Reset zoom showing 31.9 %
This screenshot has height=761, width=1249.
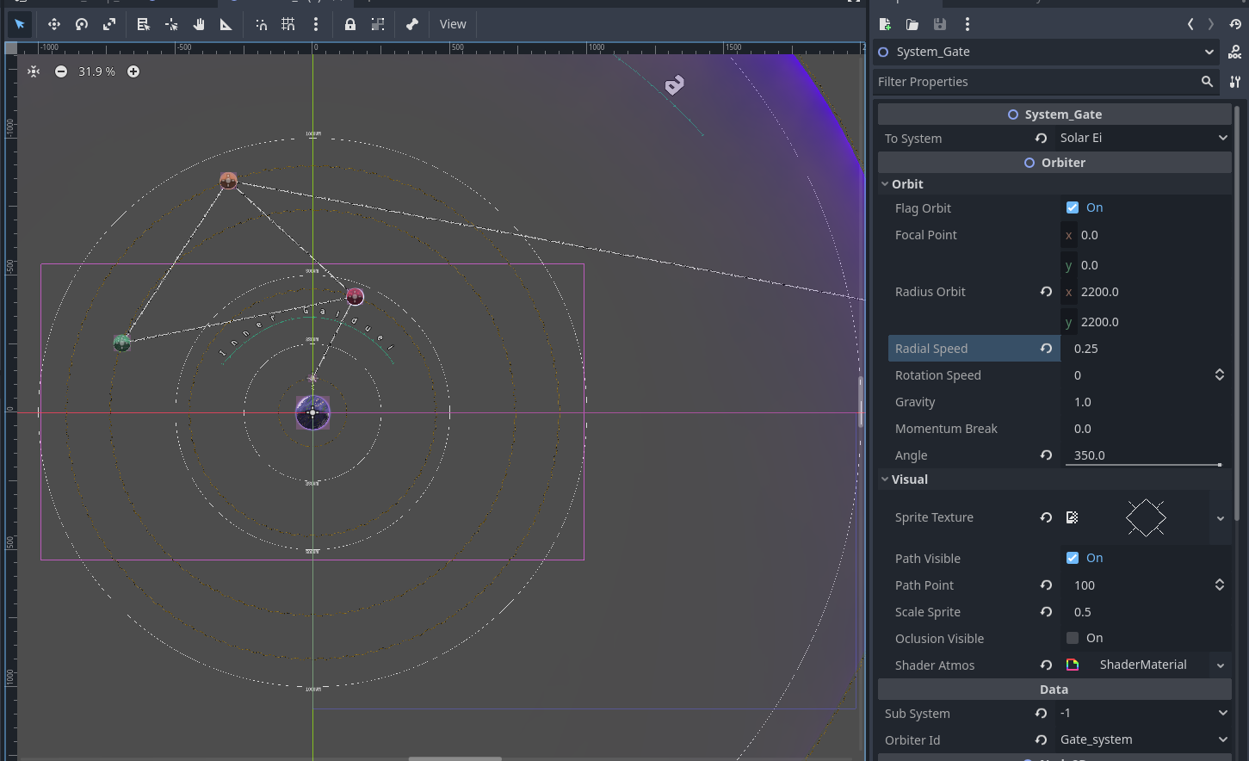tap(96, 71)
